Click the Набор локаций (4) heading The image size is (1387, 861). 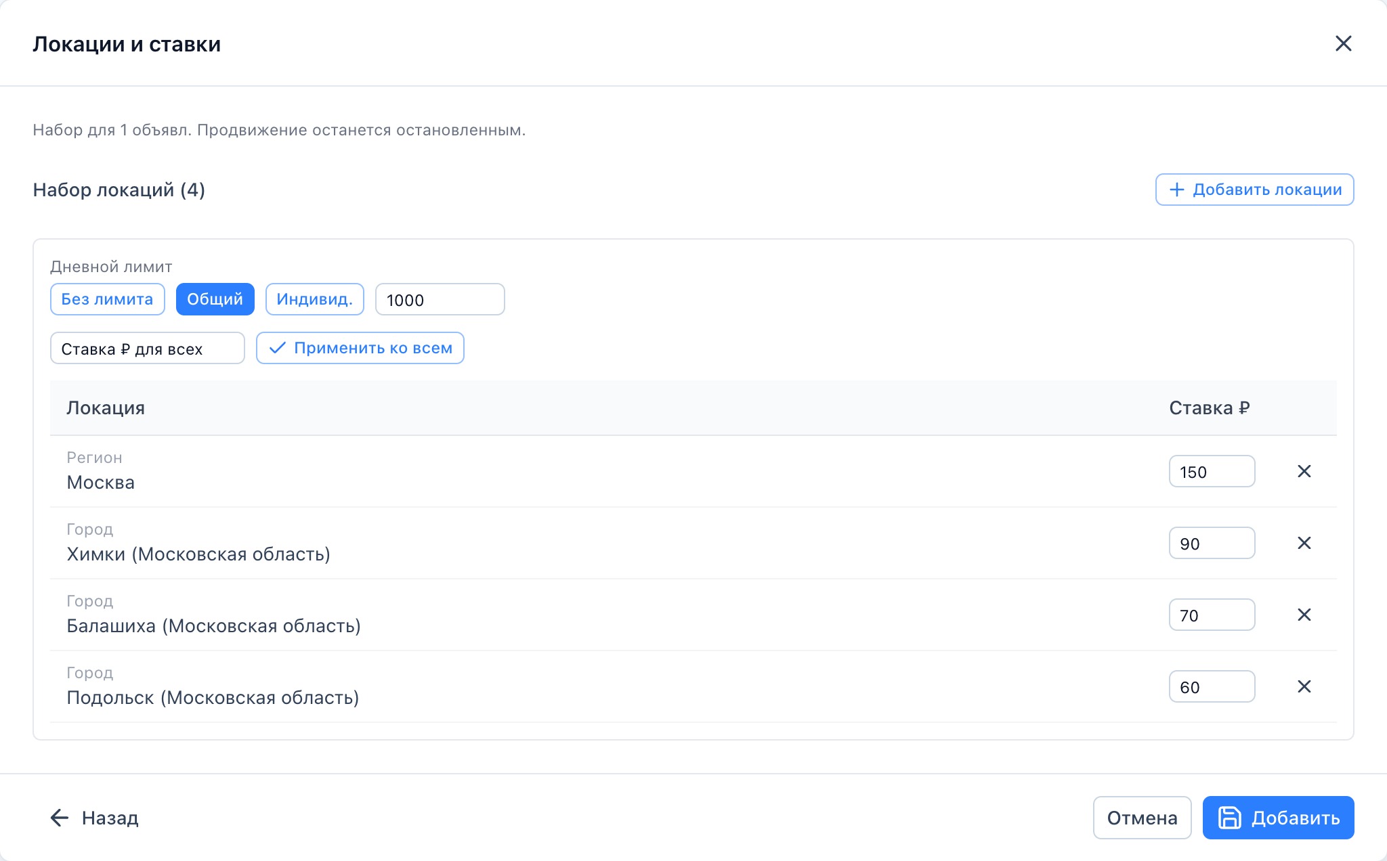click(x=119, y=190)
